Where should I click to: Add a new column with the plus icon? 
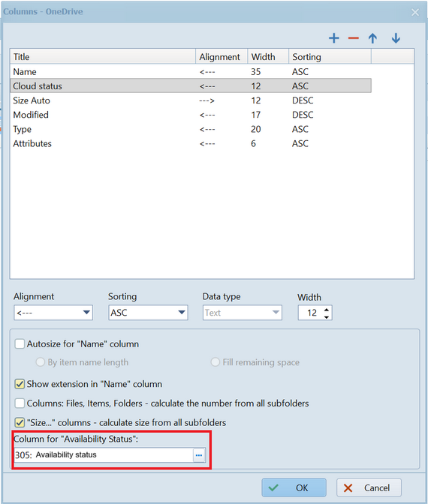pos(334,38)
